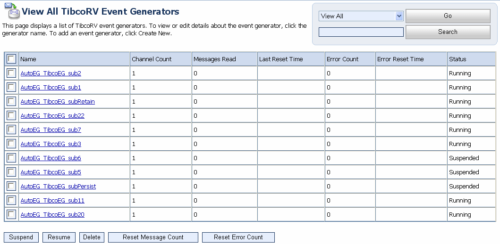Open AutoEG_TibcoEG_subPersist generator link
This screenshot has width=500, height=244.
59,187
